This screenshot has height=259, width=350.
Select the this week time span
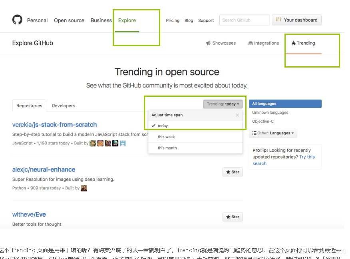click(195, 137)
